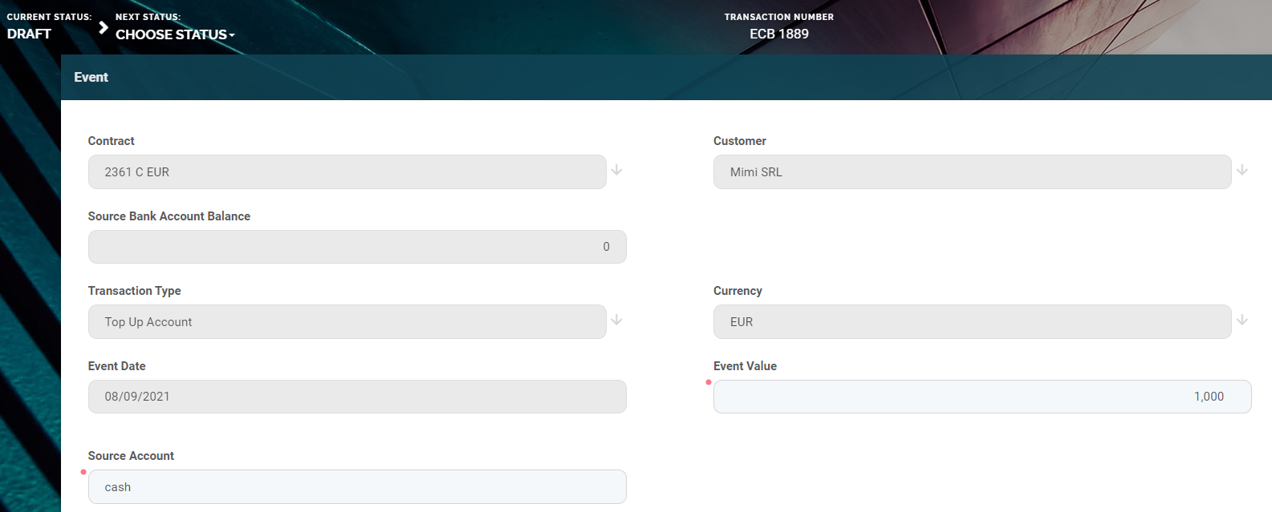Screen dimensions: 1272x512
Task: Click the Event Value label
Action: (745, 366)
